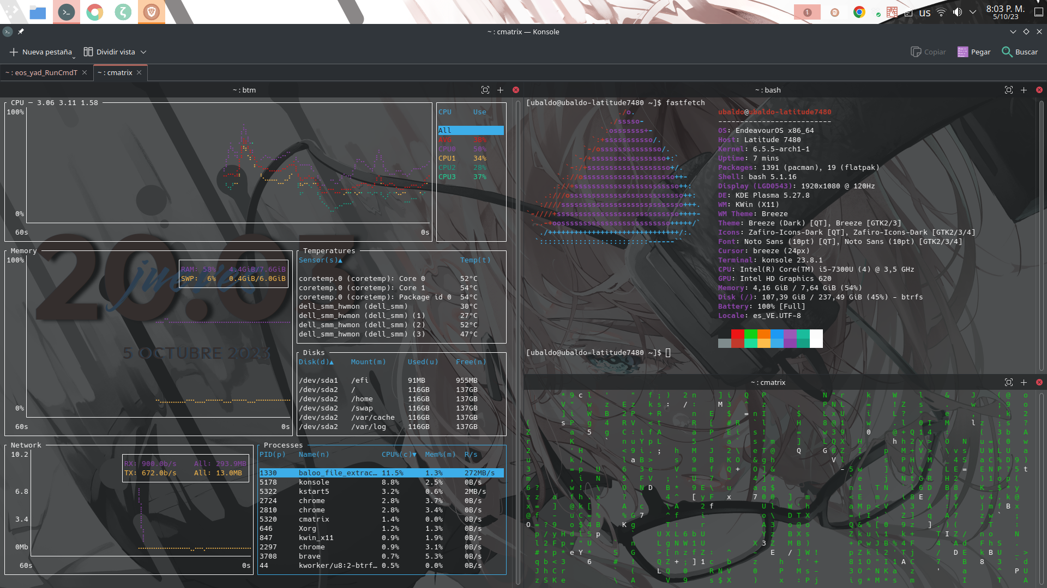Select the Xorg process row
Viewport: 1047px width, 588px height.
point(381,529)
